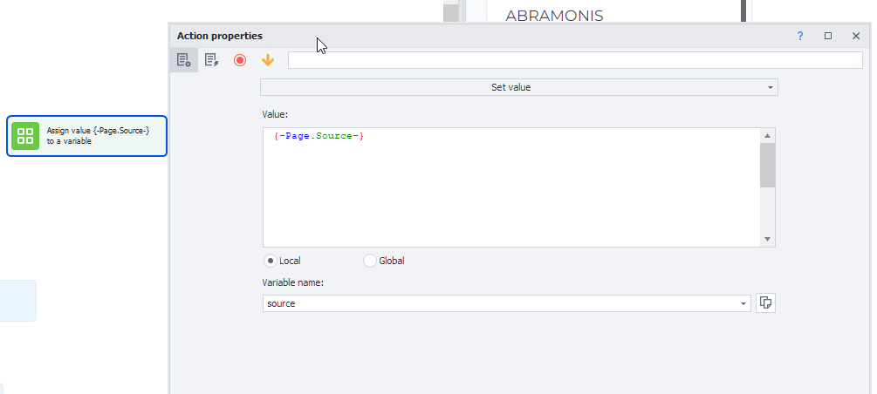
Task: Select the Assign value action block
Action: (x=98, y=136)
